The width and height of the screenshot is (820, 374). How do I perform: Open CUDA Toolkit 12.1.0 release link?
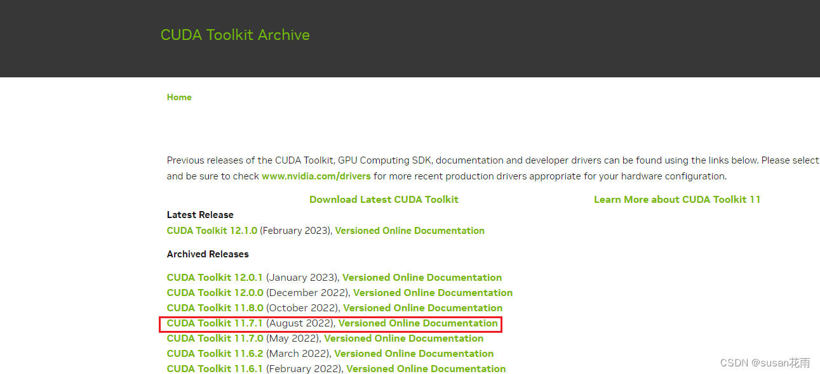(x=212, y=231)
